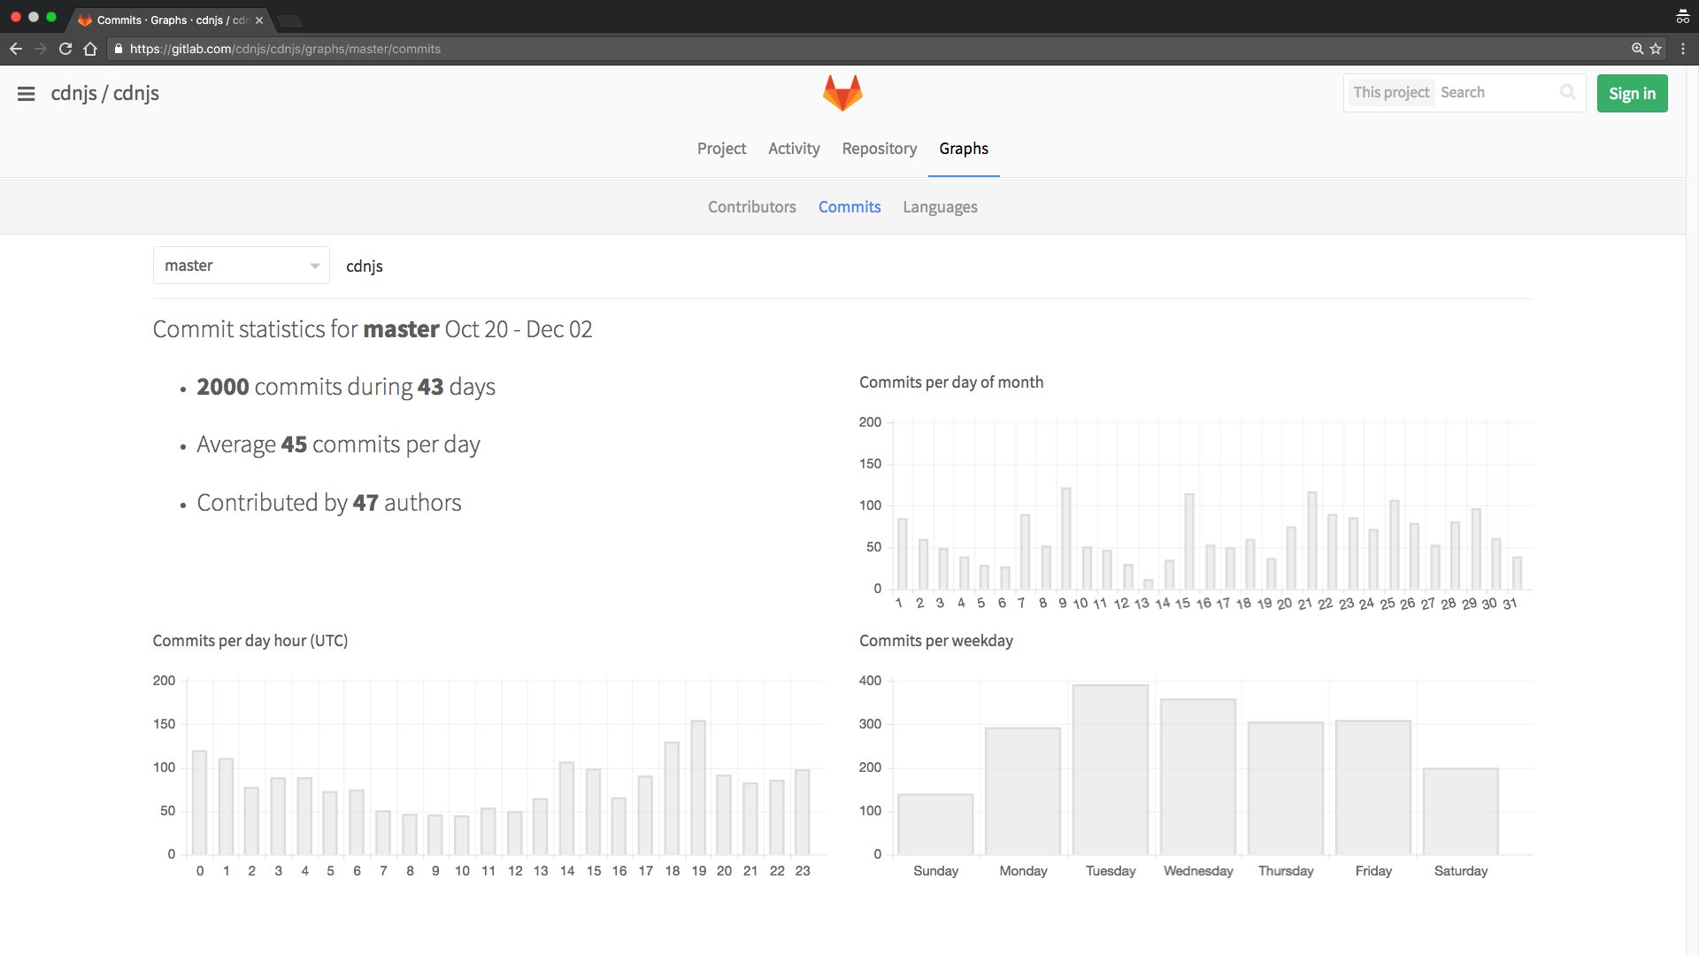Click the Tuesday bar in weekday chart
Image resolution: width=1699 pixels, height=956 pixels.
[x=1111, y=769]
